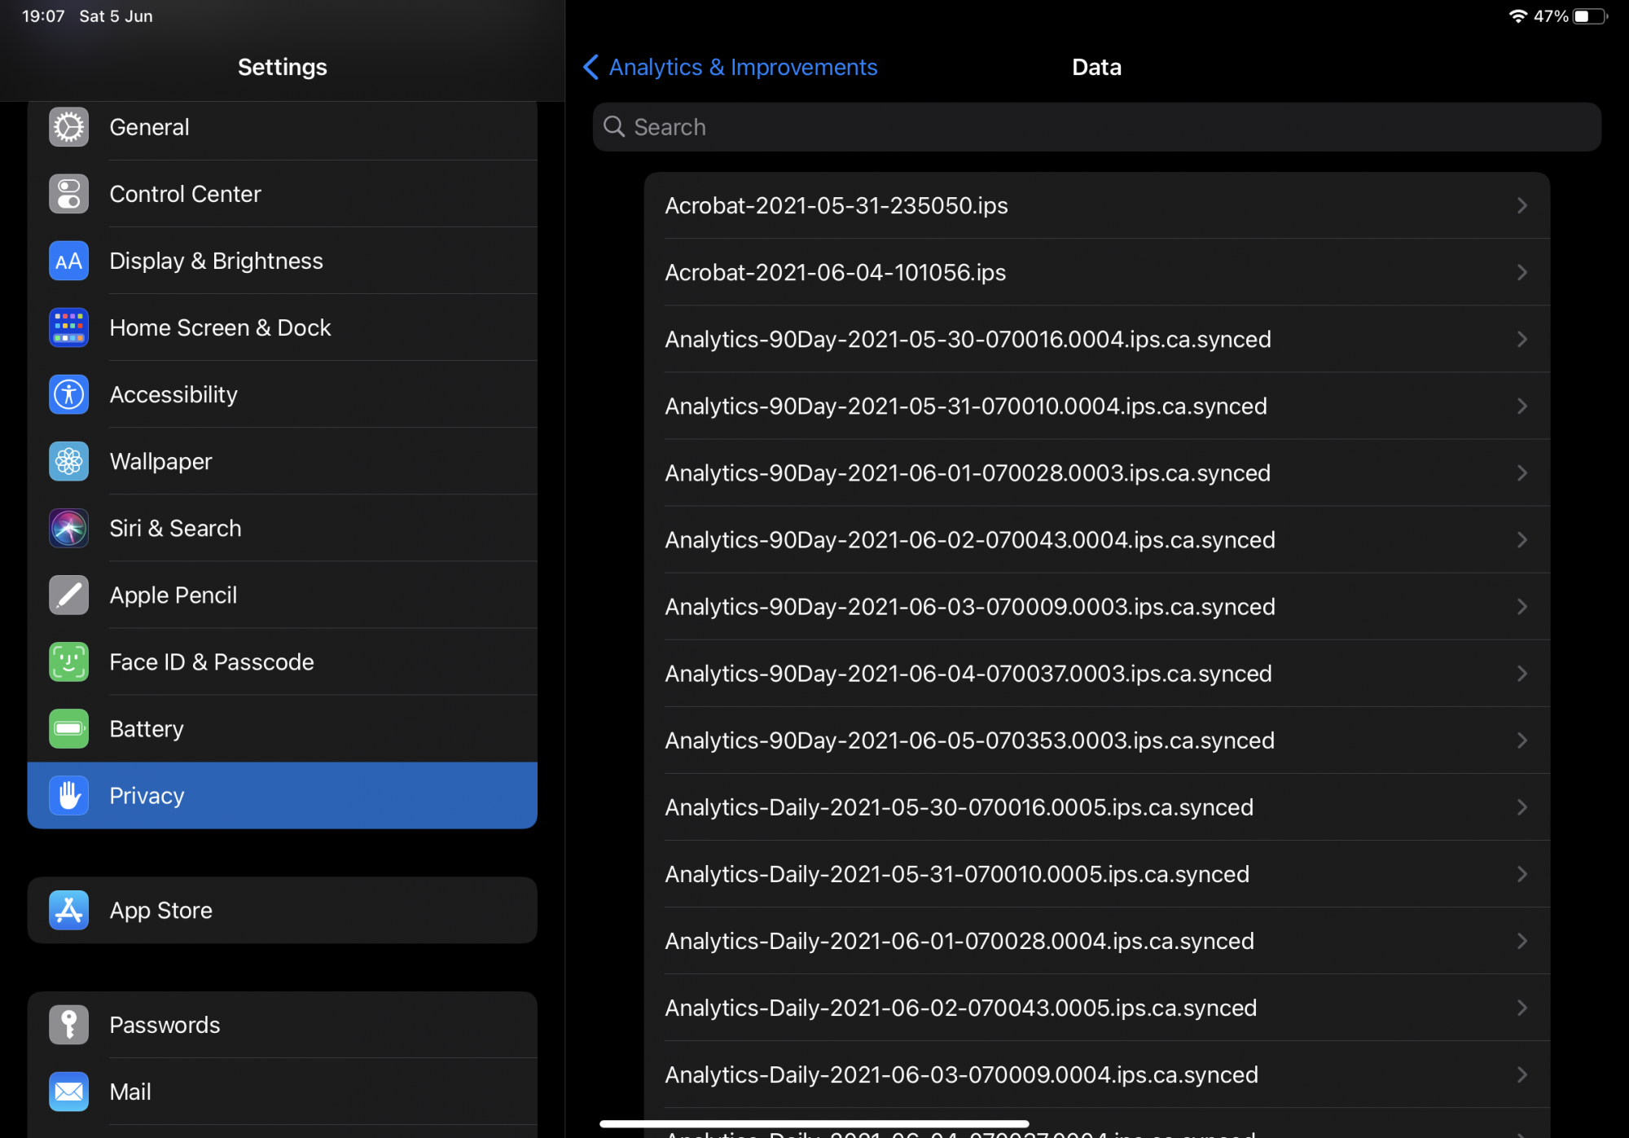Viewport: 1629px width, 1138px height.
Task: Tap the back chevron icon beside Analytics & Improvements
Action: (x=591, y=67)
